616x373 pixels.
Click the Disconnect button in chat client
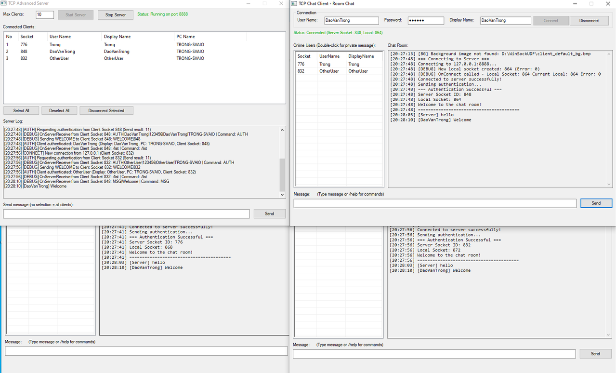pyautogui.click(x=589, y=21)
